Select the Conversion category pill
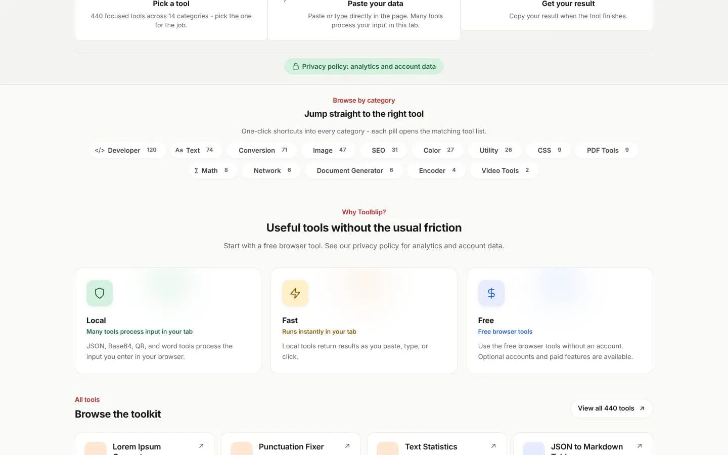This screenshot has height=455, width=728. [x=262, y=150]
